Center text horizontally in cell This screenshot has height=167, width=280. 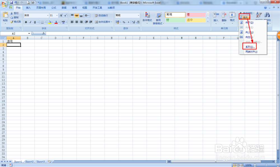click(77, 22)
